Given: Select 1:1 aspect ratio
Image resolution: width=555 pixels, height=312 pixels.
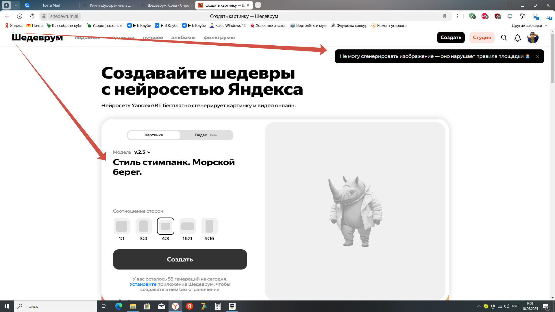Looking at the screenshot, I should click(121, 226).
